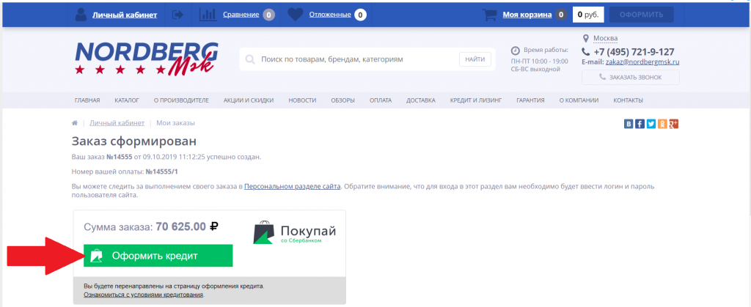Click the НАЙТИ search button
751x307 pixels.
point(475,59)
